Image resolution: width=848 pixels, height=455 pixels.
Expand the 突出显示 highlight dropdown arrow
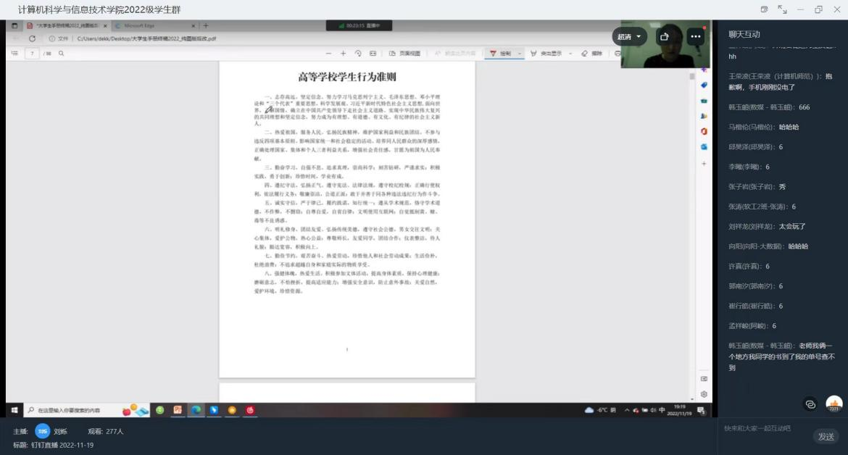(570, 54)
